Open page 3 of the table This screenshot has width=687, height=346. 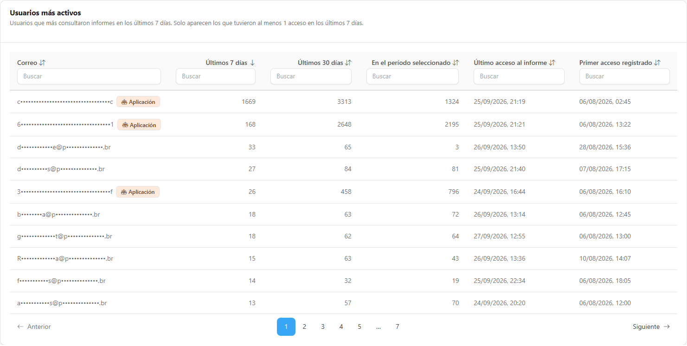(x=322, y=327)
